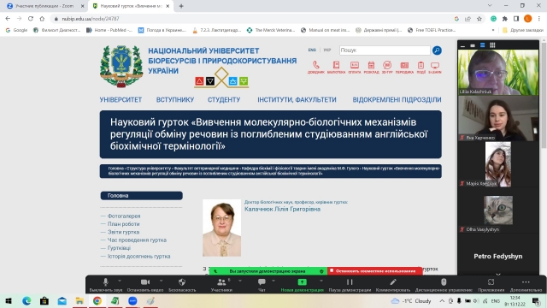Toggle black triangle accessibility button

210,81
